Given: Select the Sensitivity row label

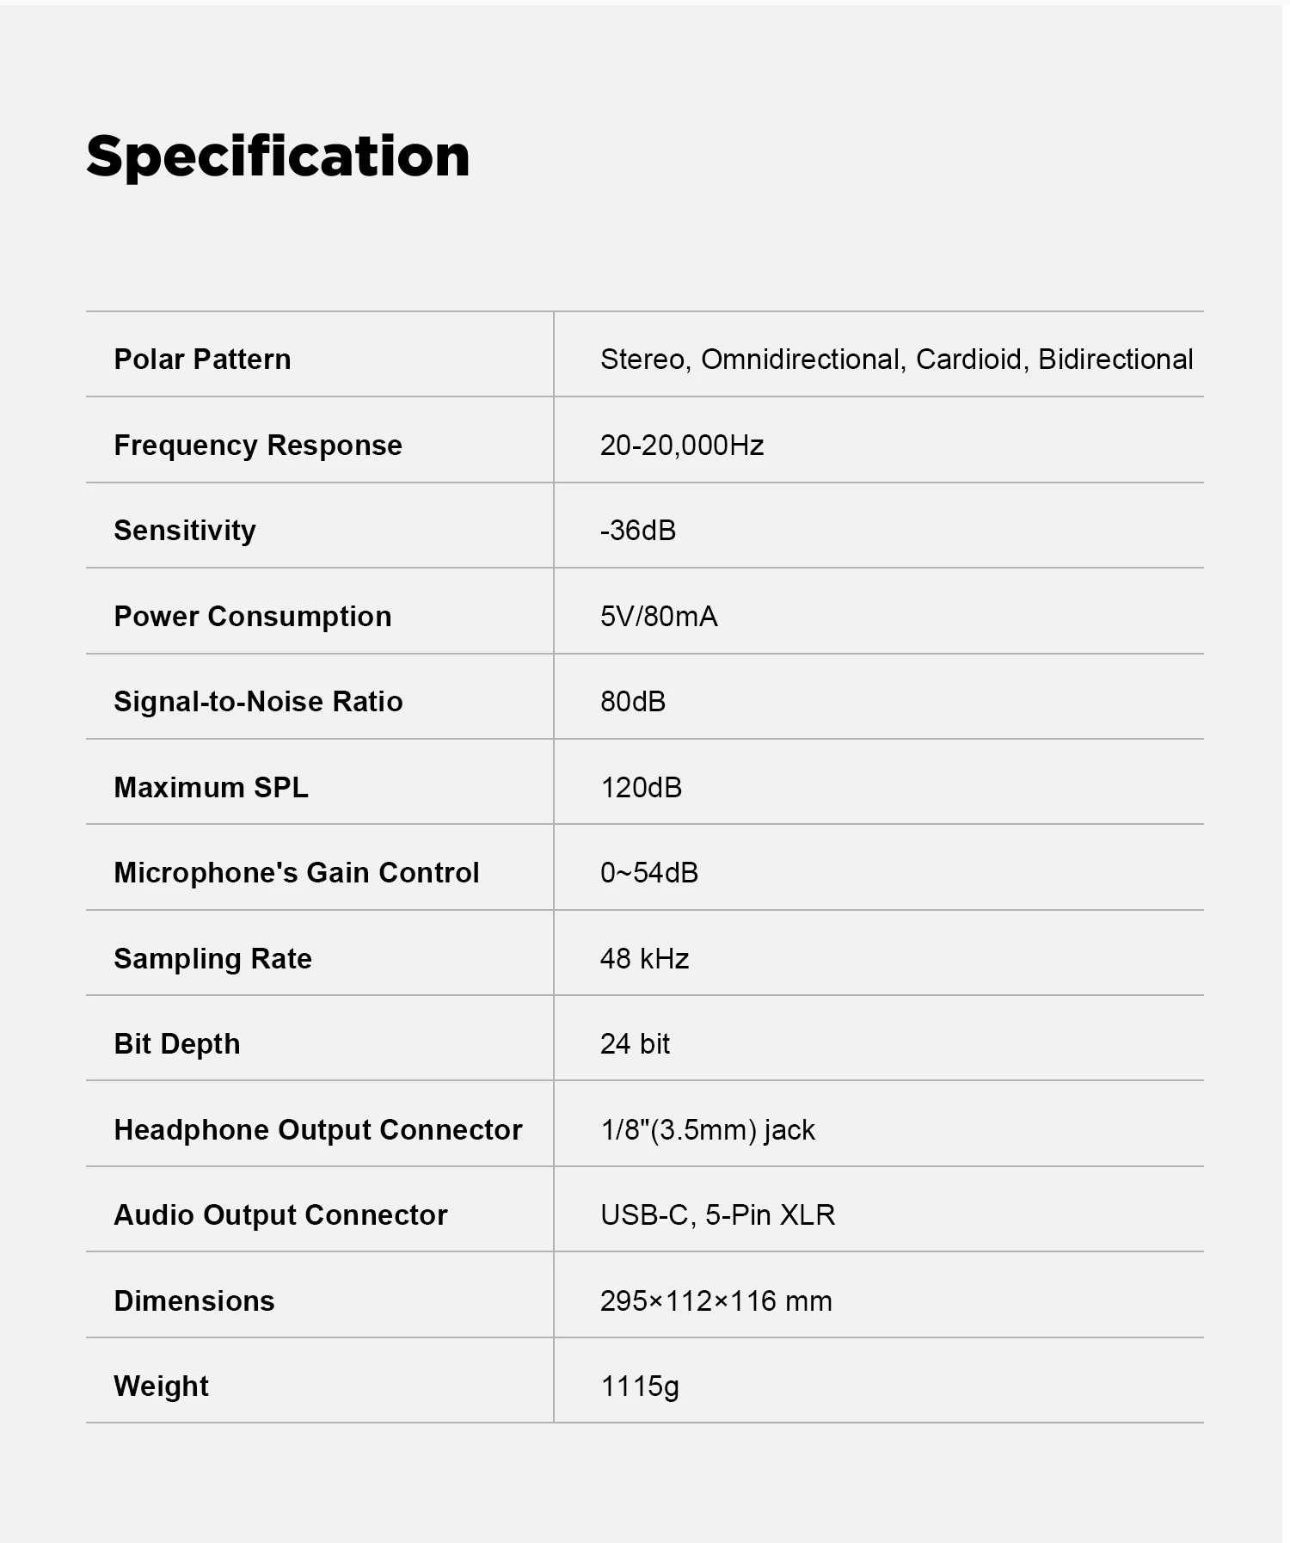Looking at the screenshot, I should tap(185, 530).
